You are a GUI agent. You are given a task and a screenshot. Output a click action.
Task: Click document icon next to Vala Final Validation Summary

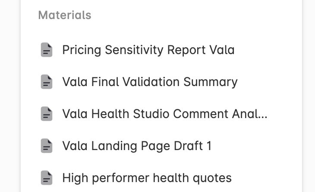point(47,82)
